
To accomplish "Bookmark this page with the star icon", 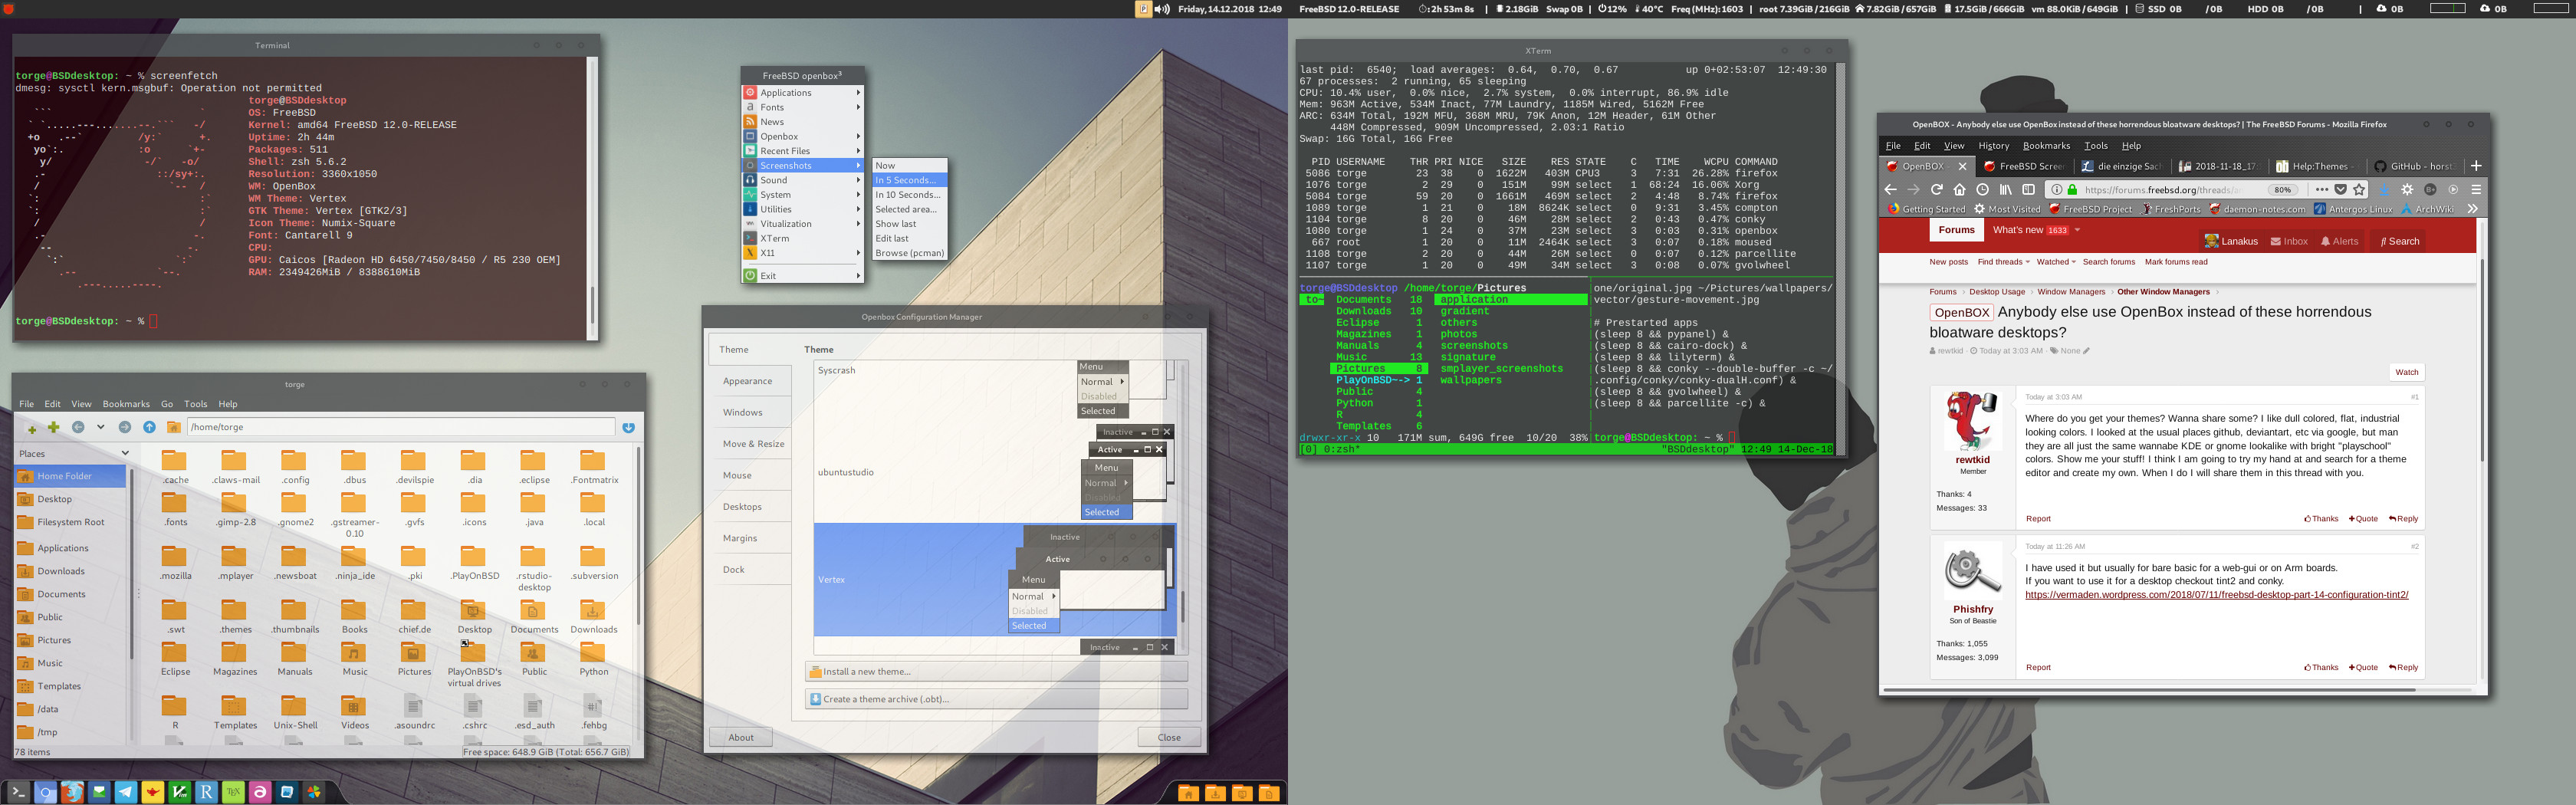I will (2359, 189).
